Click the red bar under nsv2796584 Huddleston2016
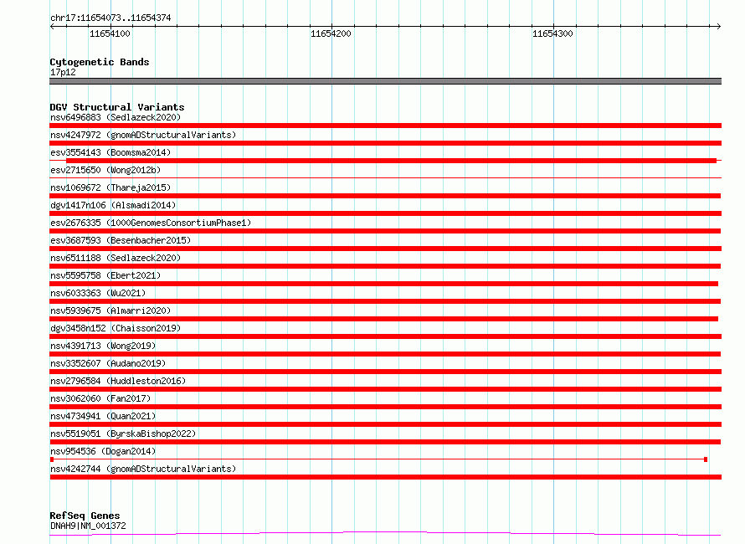This screenshot has height=544, width=745. point(385,389)
